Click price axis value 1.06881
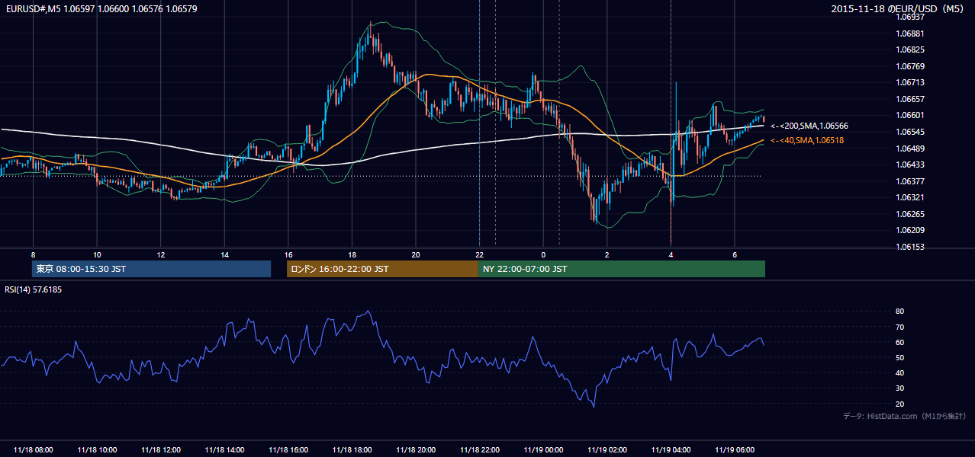This screenshot has width=975, height=457. pyautogui.click(x=910, y=34)
